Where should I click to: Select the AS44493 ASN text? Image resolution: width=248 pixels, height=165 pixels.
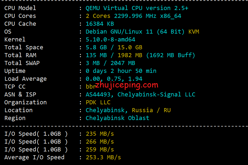[100, 95]
